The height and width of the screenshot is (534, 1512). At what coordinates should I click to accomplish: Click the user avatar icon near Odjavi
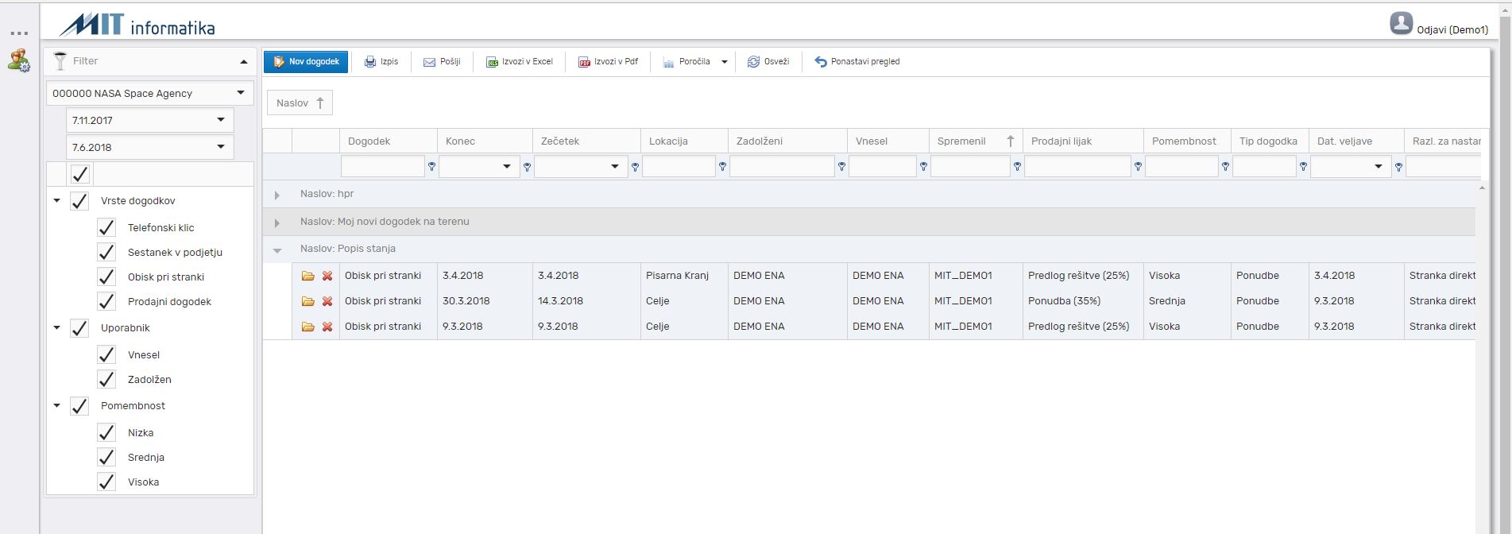(x=1401, y=23)
